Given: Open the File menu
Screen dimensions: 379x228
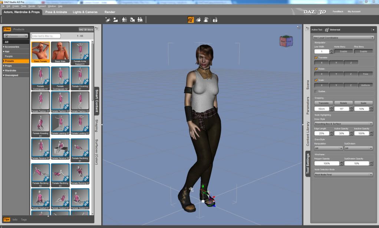Looking at the screenshot, I should pyautogui.click(x=3, y=6).
